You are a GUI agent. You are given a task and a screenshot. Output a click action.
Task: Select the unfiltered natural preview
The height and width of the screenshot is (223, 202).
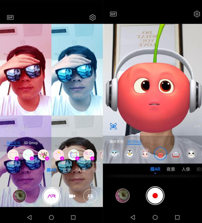pyautogui.click(x=77, y=161)
